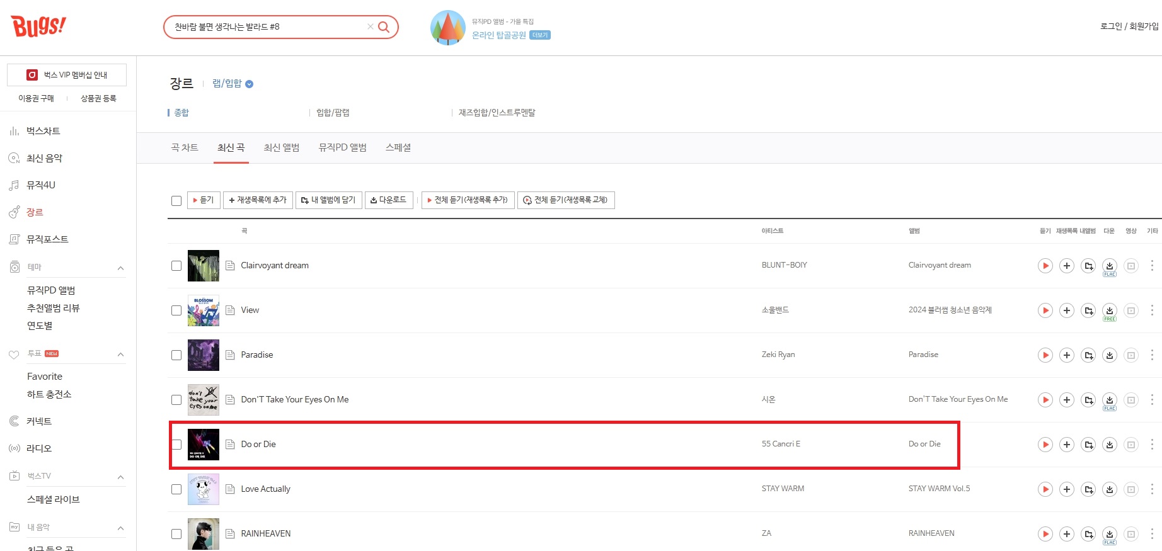1162x551 pixels.
Task: Click 전체 듣기(재생목록 추가) button
Action: [x=468, y=200]
